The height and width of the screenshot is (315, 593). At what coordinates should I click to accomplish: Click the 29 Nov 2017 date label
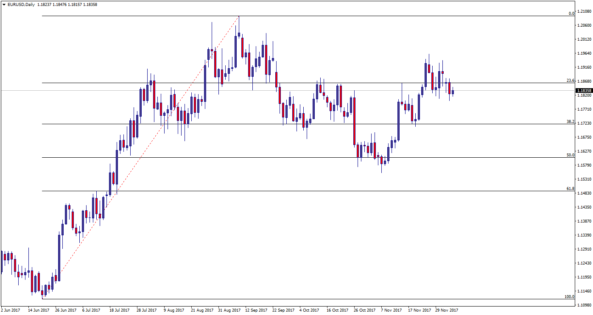447,310
